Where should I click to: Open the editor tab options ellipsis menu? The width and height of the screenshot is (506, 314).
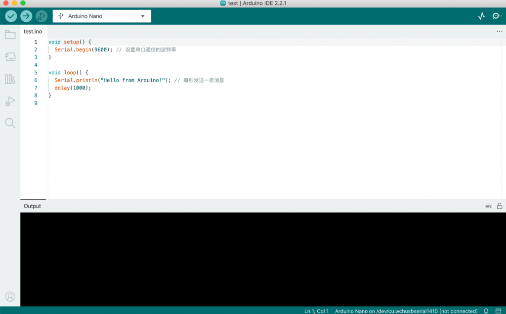click(499, 31)
